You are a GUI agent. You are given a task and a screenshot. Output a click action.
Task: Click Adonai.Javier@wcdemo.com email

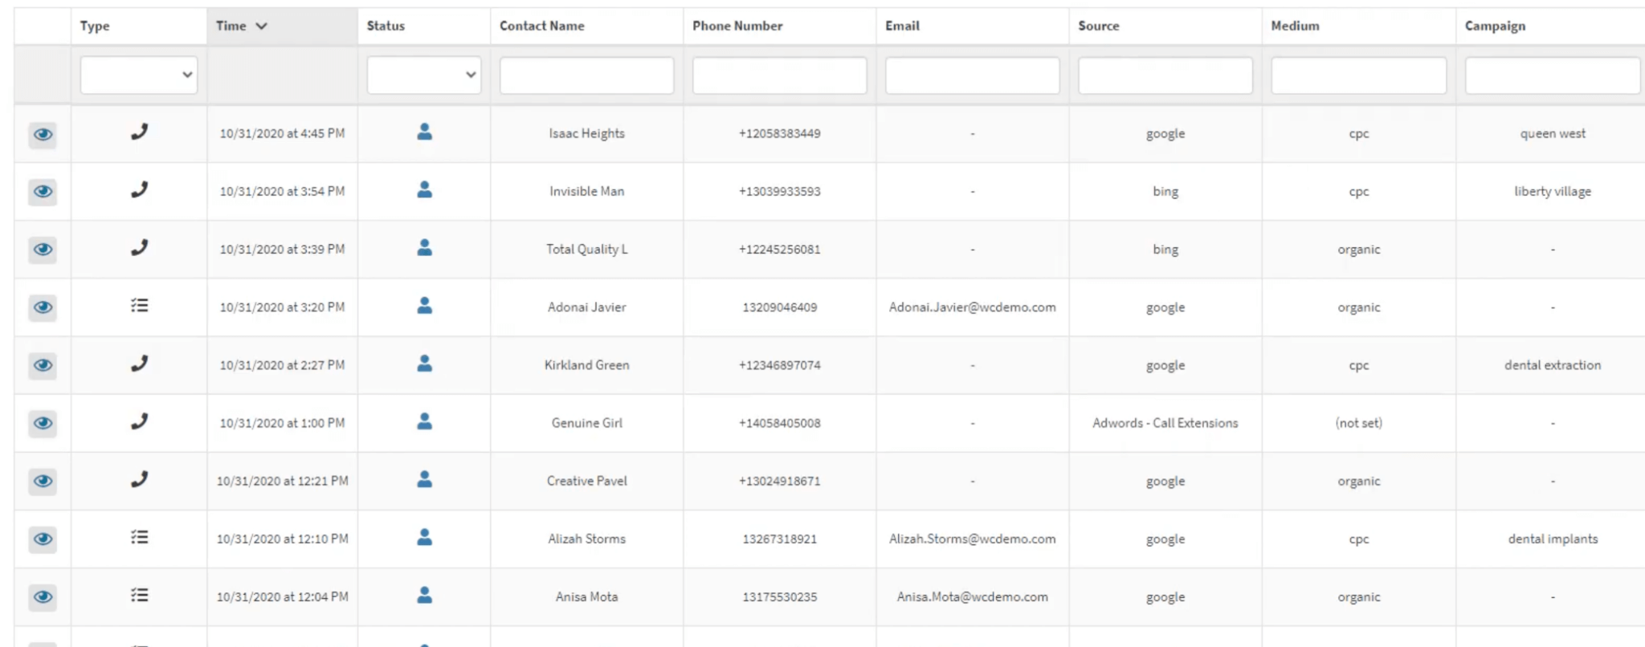click(972, 307)
